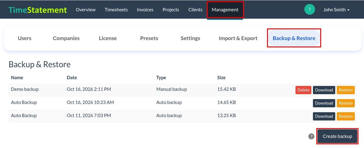Switch to the Users tab
The image size is (364, 148).
tap(24, 38)
